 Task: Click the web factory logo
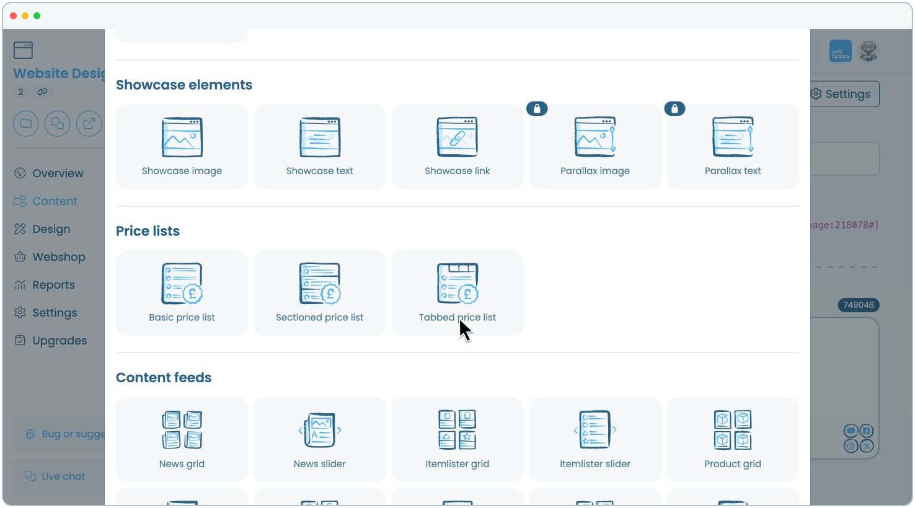pos(841,51)
